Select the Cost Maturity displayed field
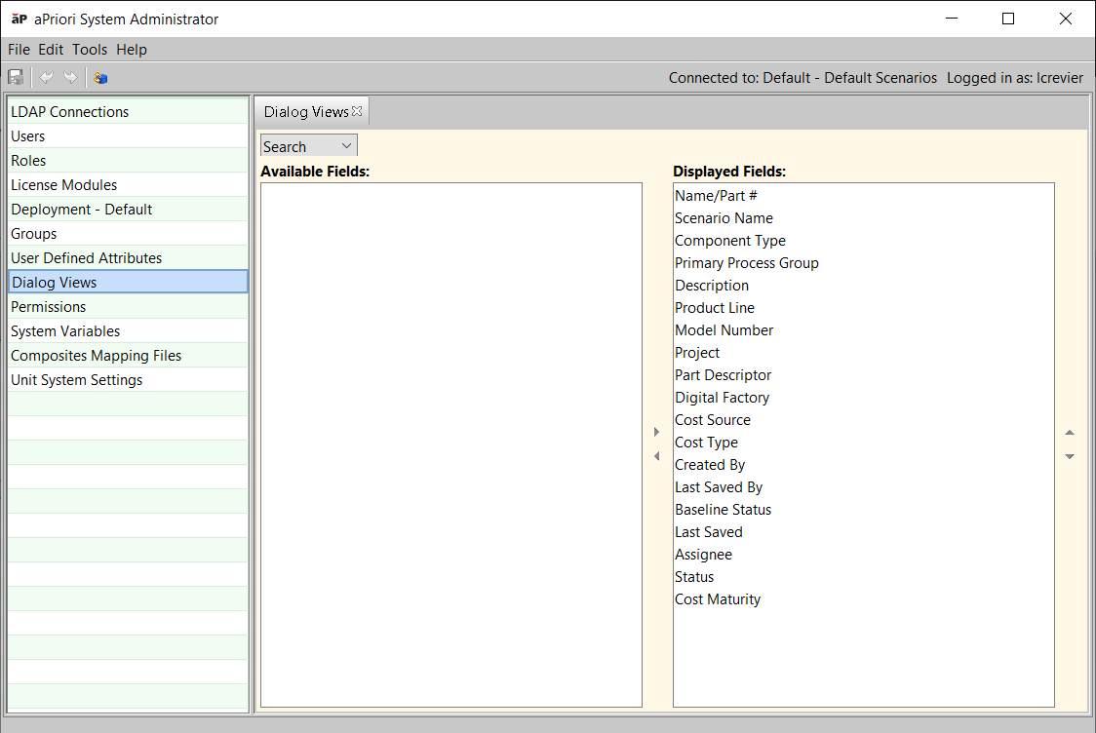 (718, 599)
